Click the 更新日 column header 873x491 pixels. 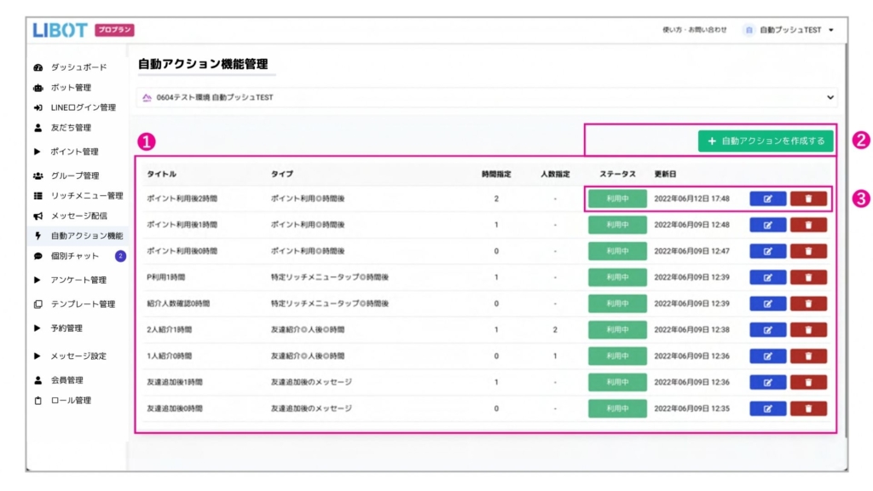(x=666, y=174)
